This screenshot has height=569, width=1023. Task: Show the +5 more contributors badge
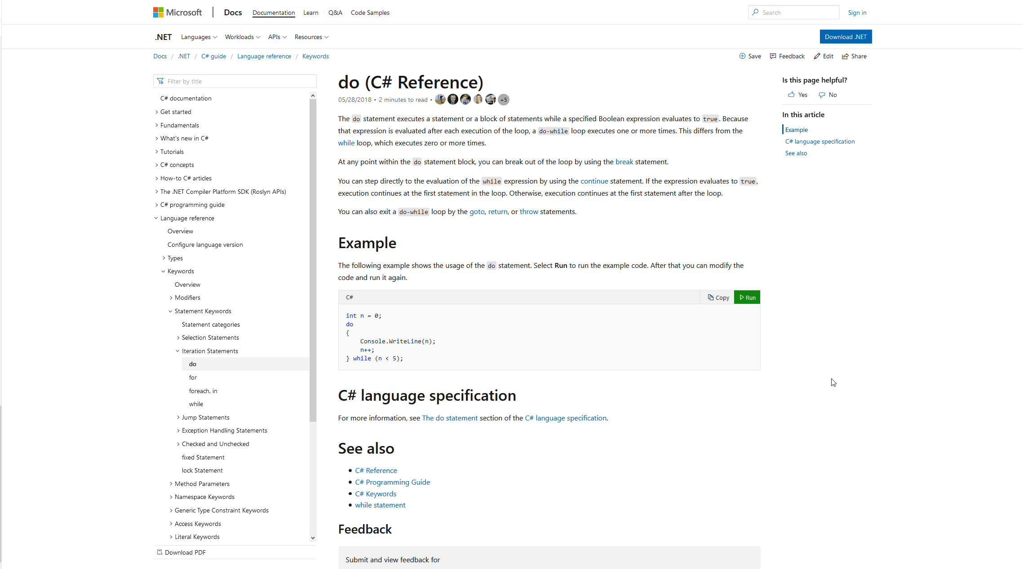point(504,100)
